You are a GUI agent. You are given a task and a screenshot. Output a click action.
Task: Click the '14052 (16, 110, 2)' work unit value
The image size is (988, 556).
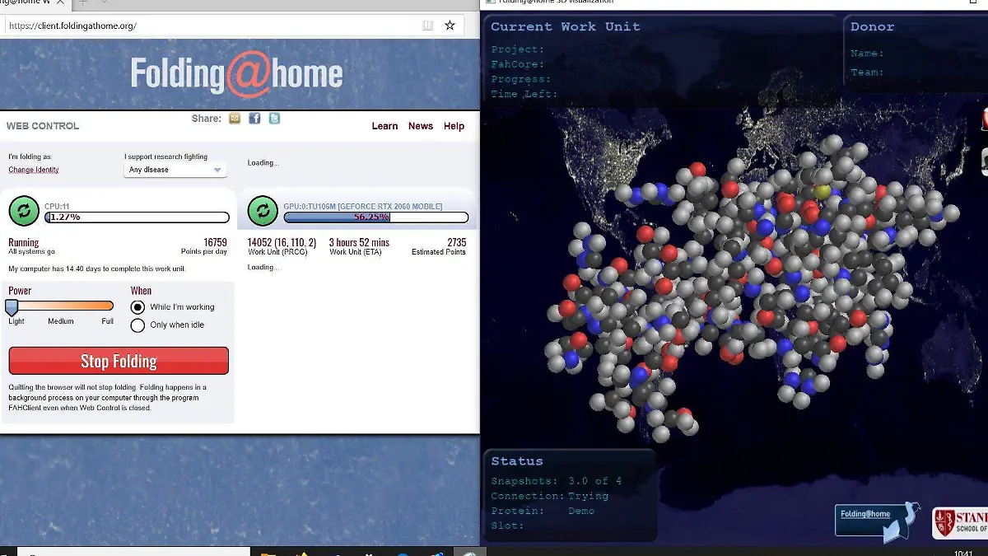click(282, 242)
